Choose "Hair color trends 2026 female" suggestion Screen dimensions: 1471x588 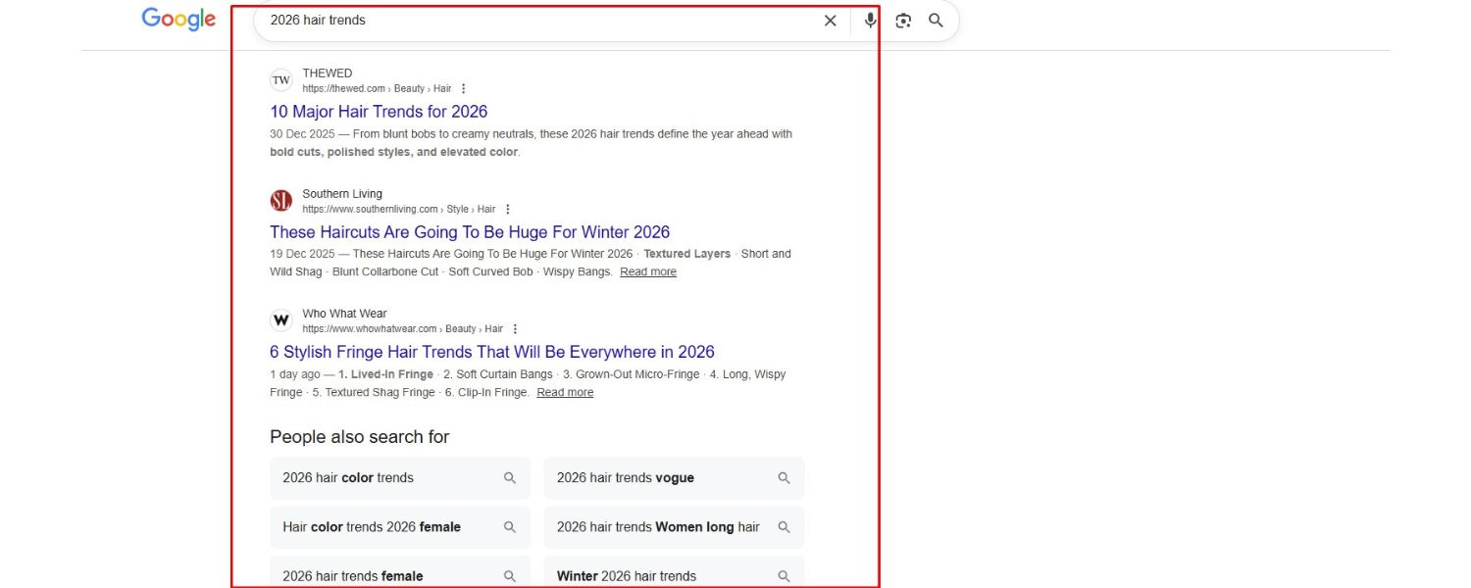click(x=400, y=527)
